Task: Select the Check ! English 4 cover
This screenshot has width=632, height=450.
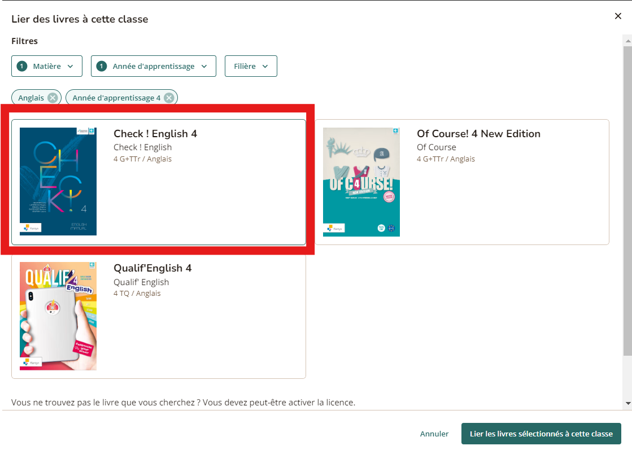Action: (58, 181)
